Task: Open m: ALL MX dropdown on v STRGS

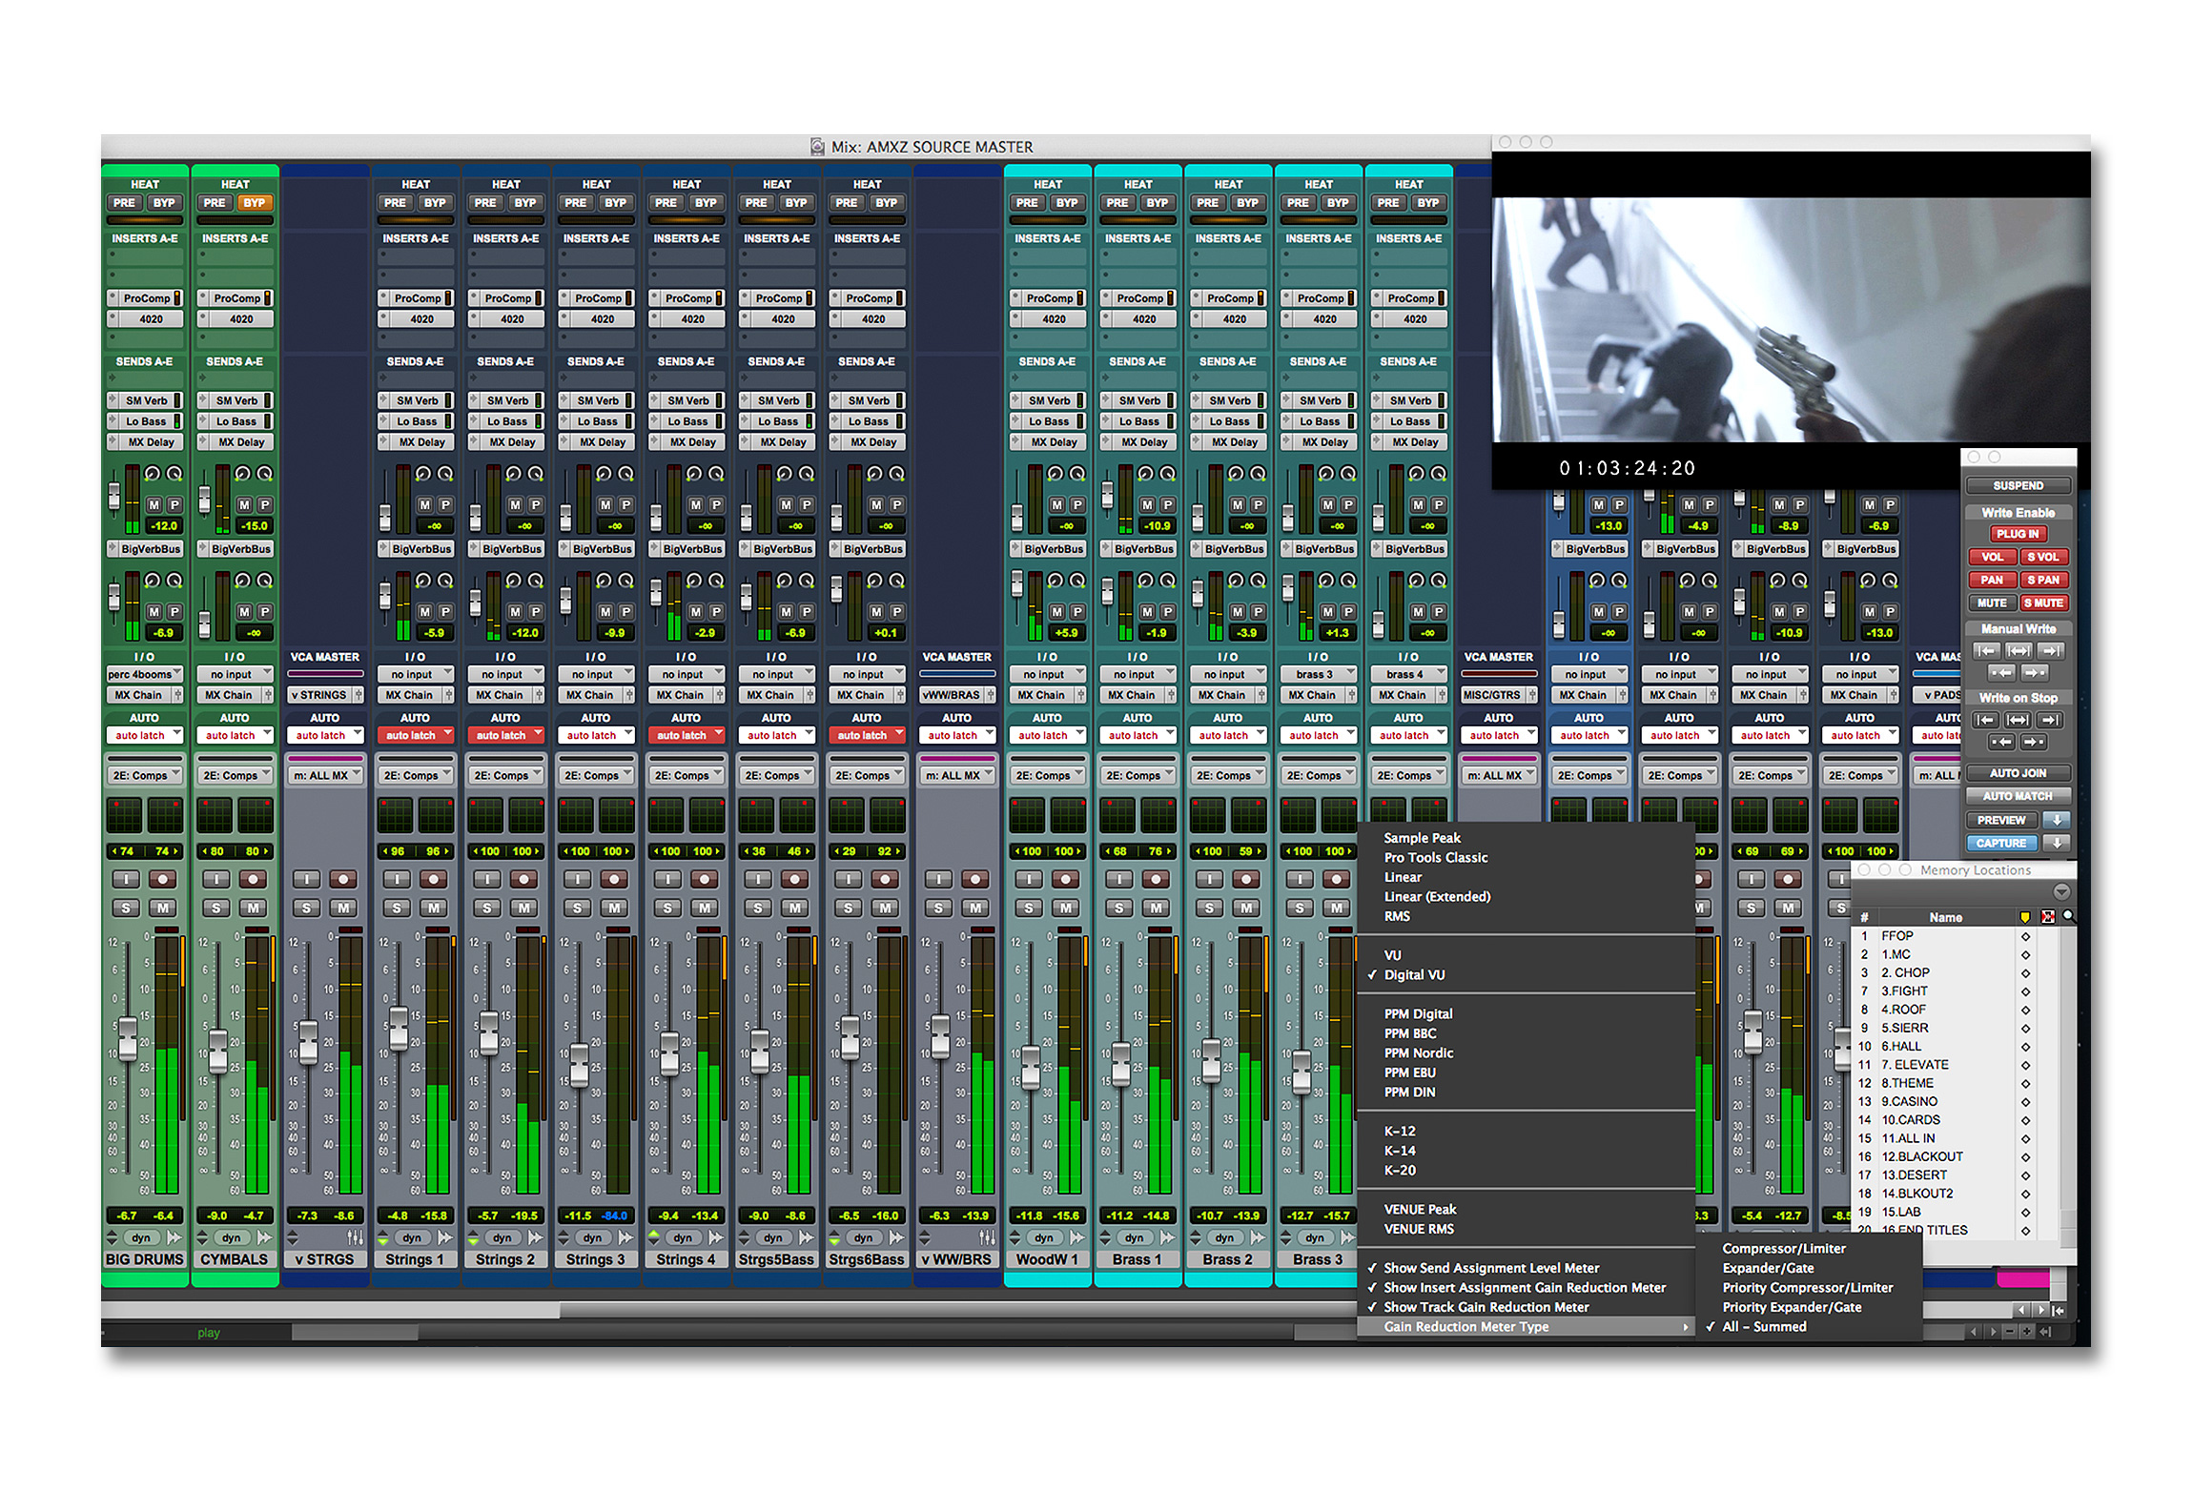Action: [325, 775]
